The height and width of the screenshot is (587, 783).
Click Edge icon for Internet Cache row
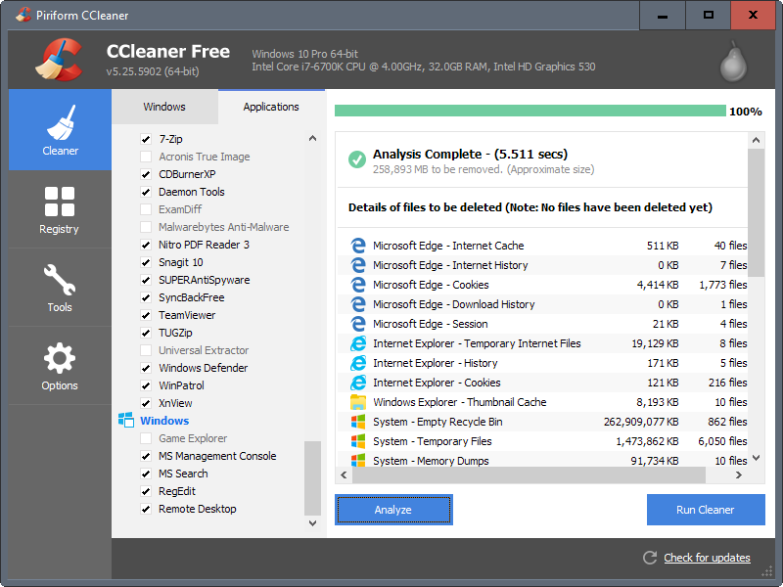pyautogui.click(x=357, y=246)
